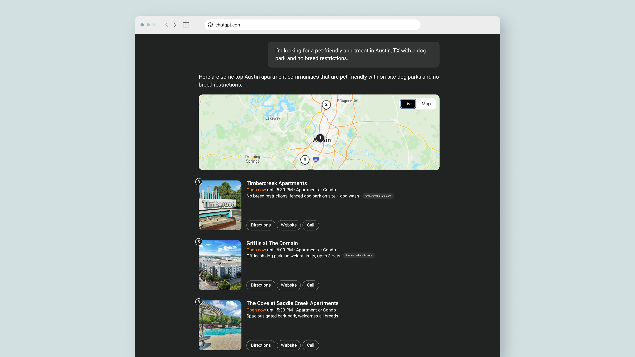The height and width of the screenshot is (357, 635).
Task: Select map pin 2 near Pflugerville
Action: click(x=326, y=104)
